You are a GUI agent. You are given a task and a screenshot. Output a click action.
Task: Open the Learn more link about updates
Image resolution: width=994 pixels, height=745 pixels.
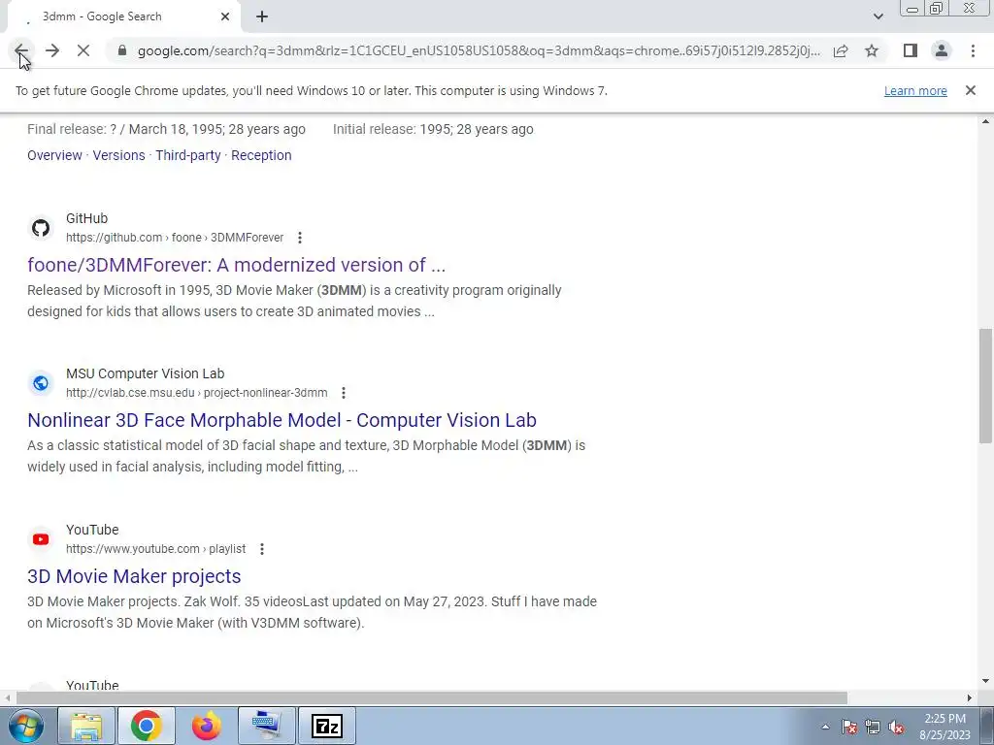point(915,90)
